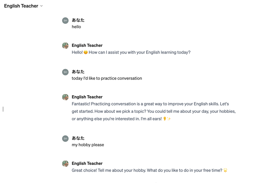
Task: Click the smiley emoji in the first reply
Action: pyautogui.click(x=85, y=52)
